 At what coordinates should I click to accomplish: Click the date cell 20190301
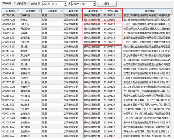tap(113, 20)
